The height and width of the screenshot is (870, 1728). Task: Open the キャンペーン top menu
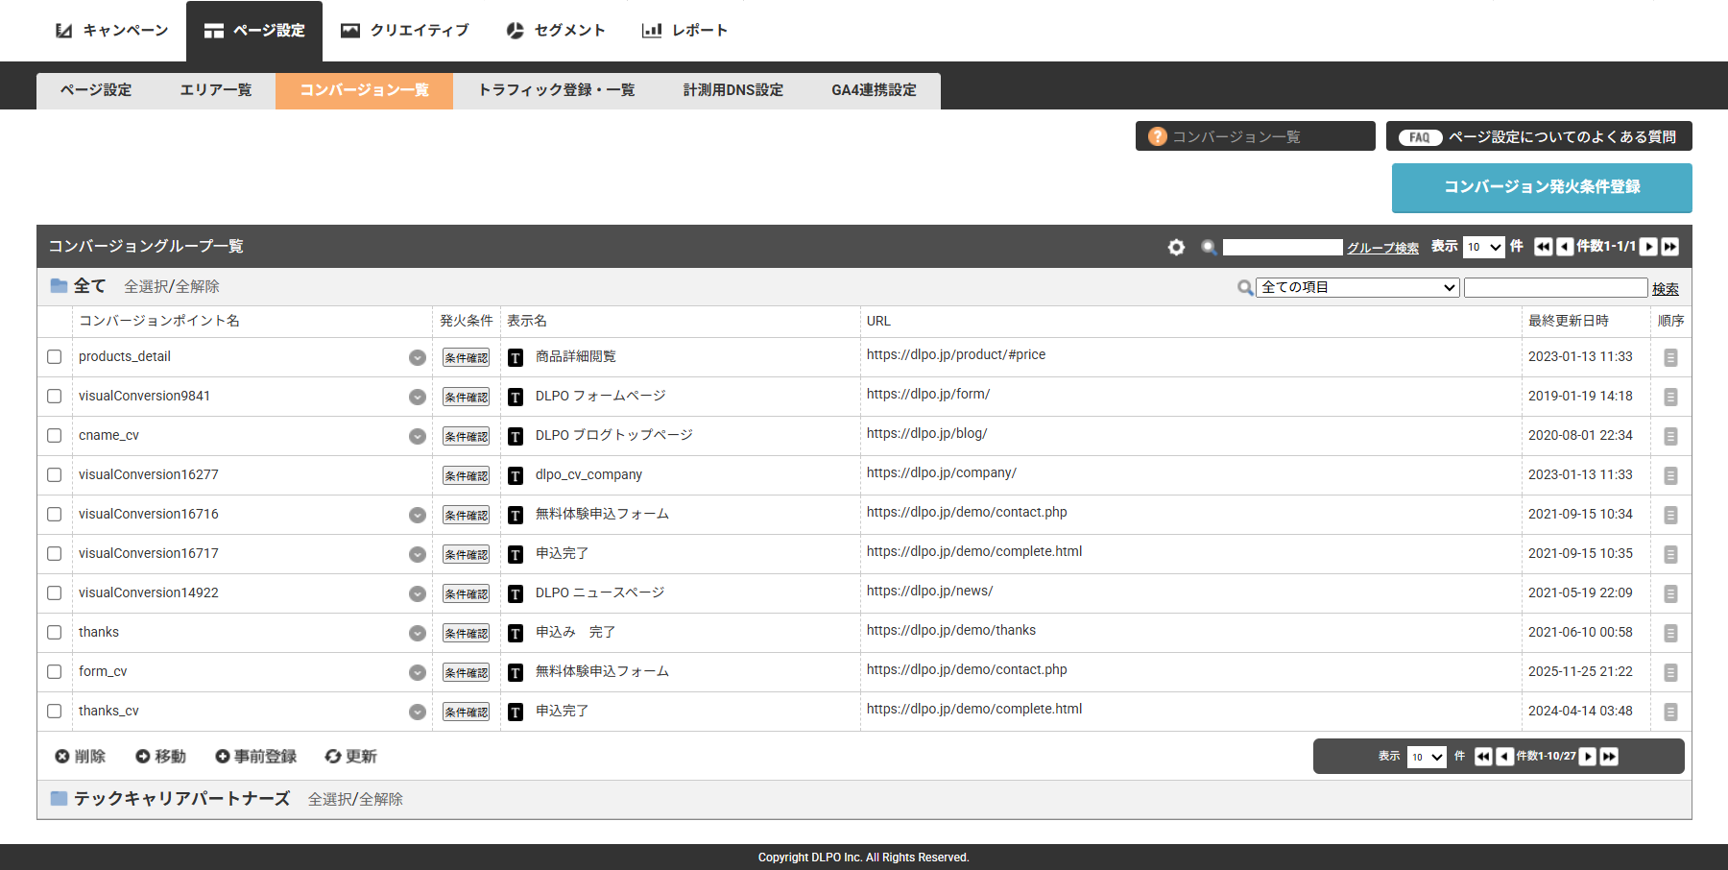[111, 31]
